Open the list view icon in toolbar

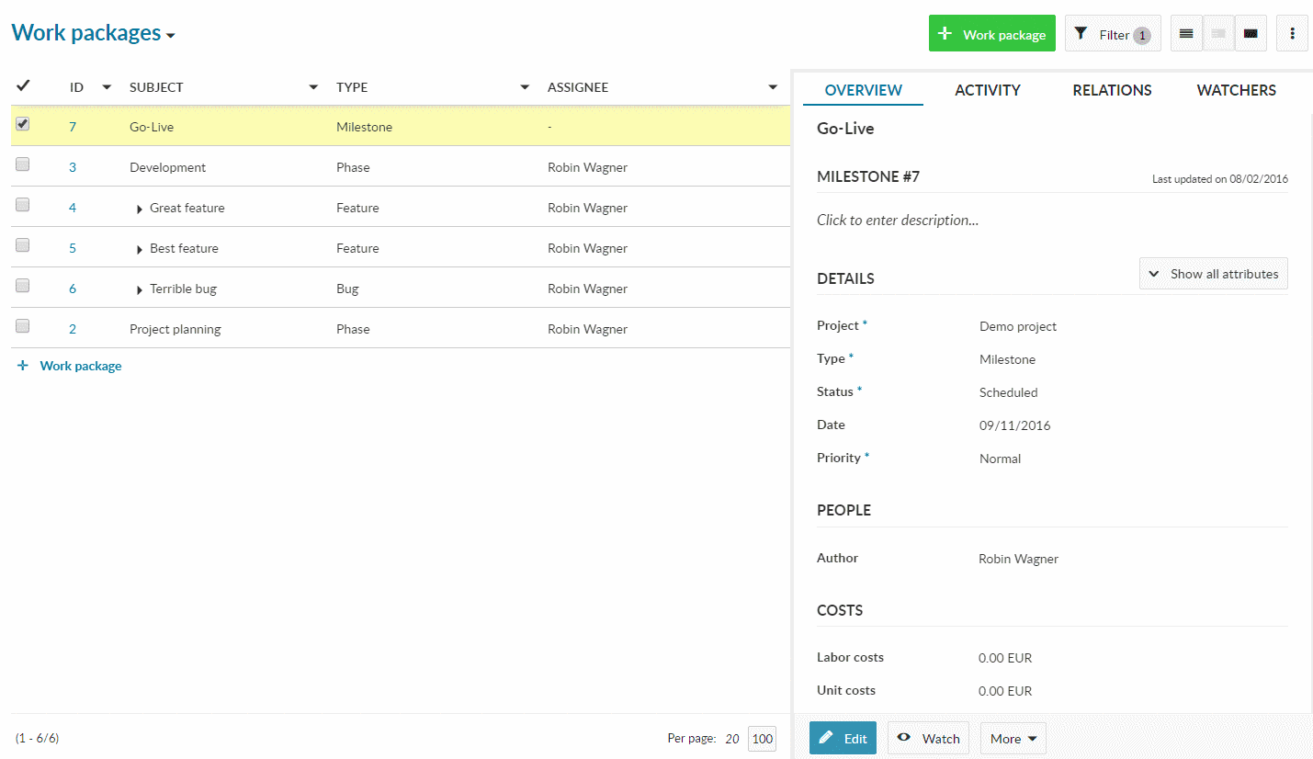point(1185,32)
